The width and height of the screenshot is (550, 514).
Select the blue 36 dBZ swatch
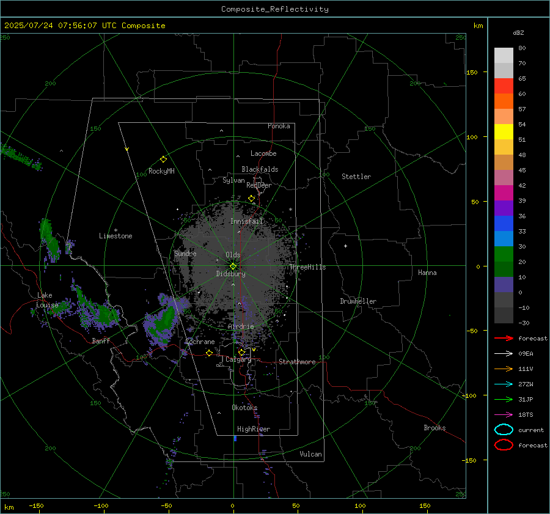[504, 223]
